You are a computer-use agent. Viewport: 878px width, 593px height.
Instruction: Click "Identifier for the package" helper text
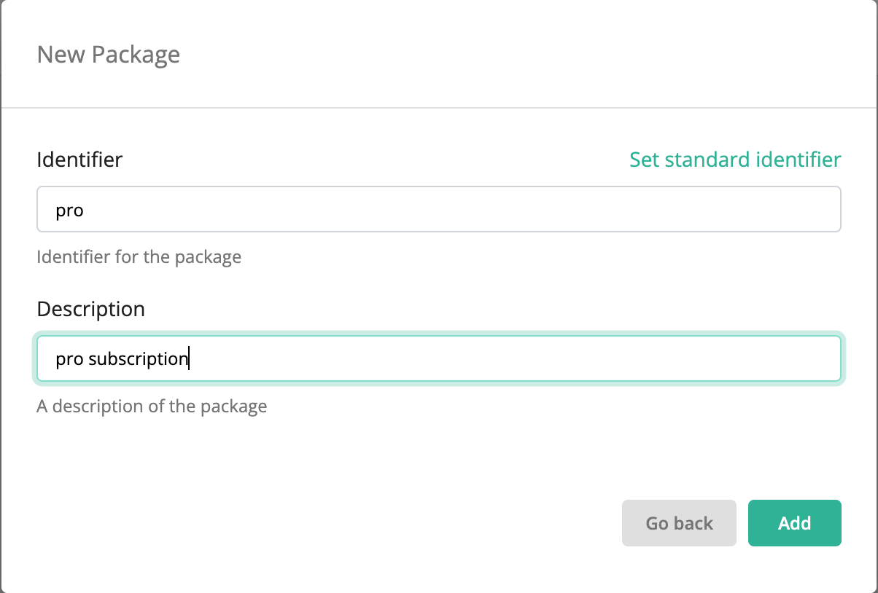(x=139, y=257)
